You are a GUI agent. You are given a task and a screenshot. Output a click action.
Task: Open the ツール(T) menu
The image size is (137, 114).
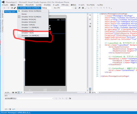coord(81,5)
